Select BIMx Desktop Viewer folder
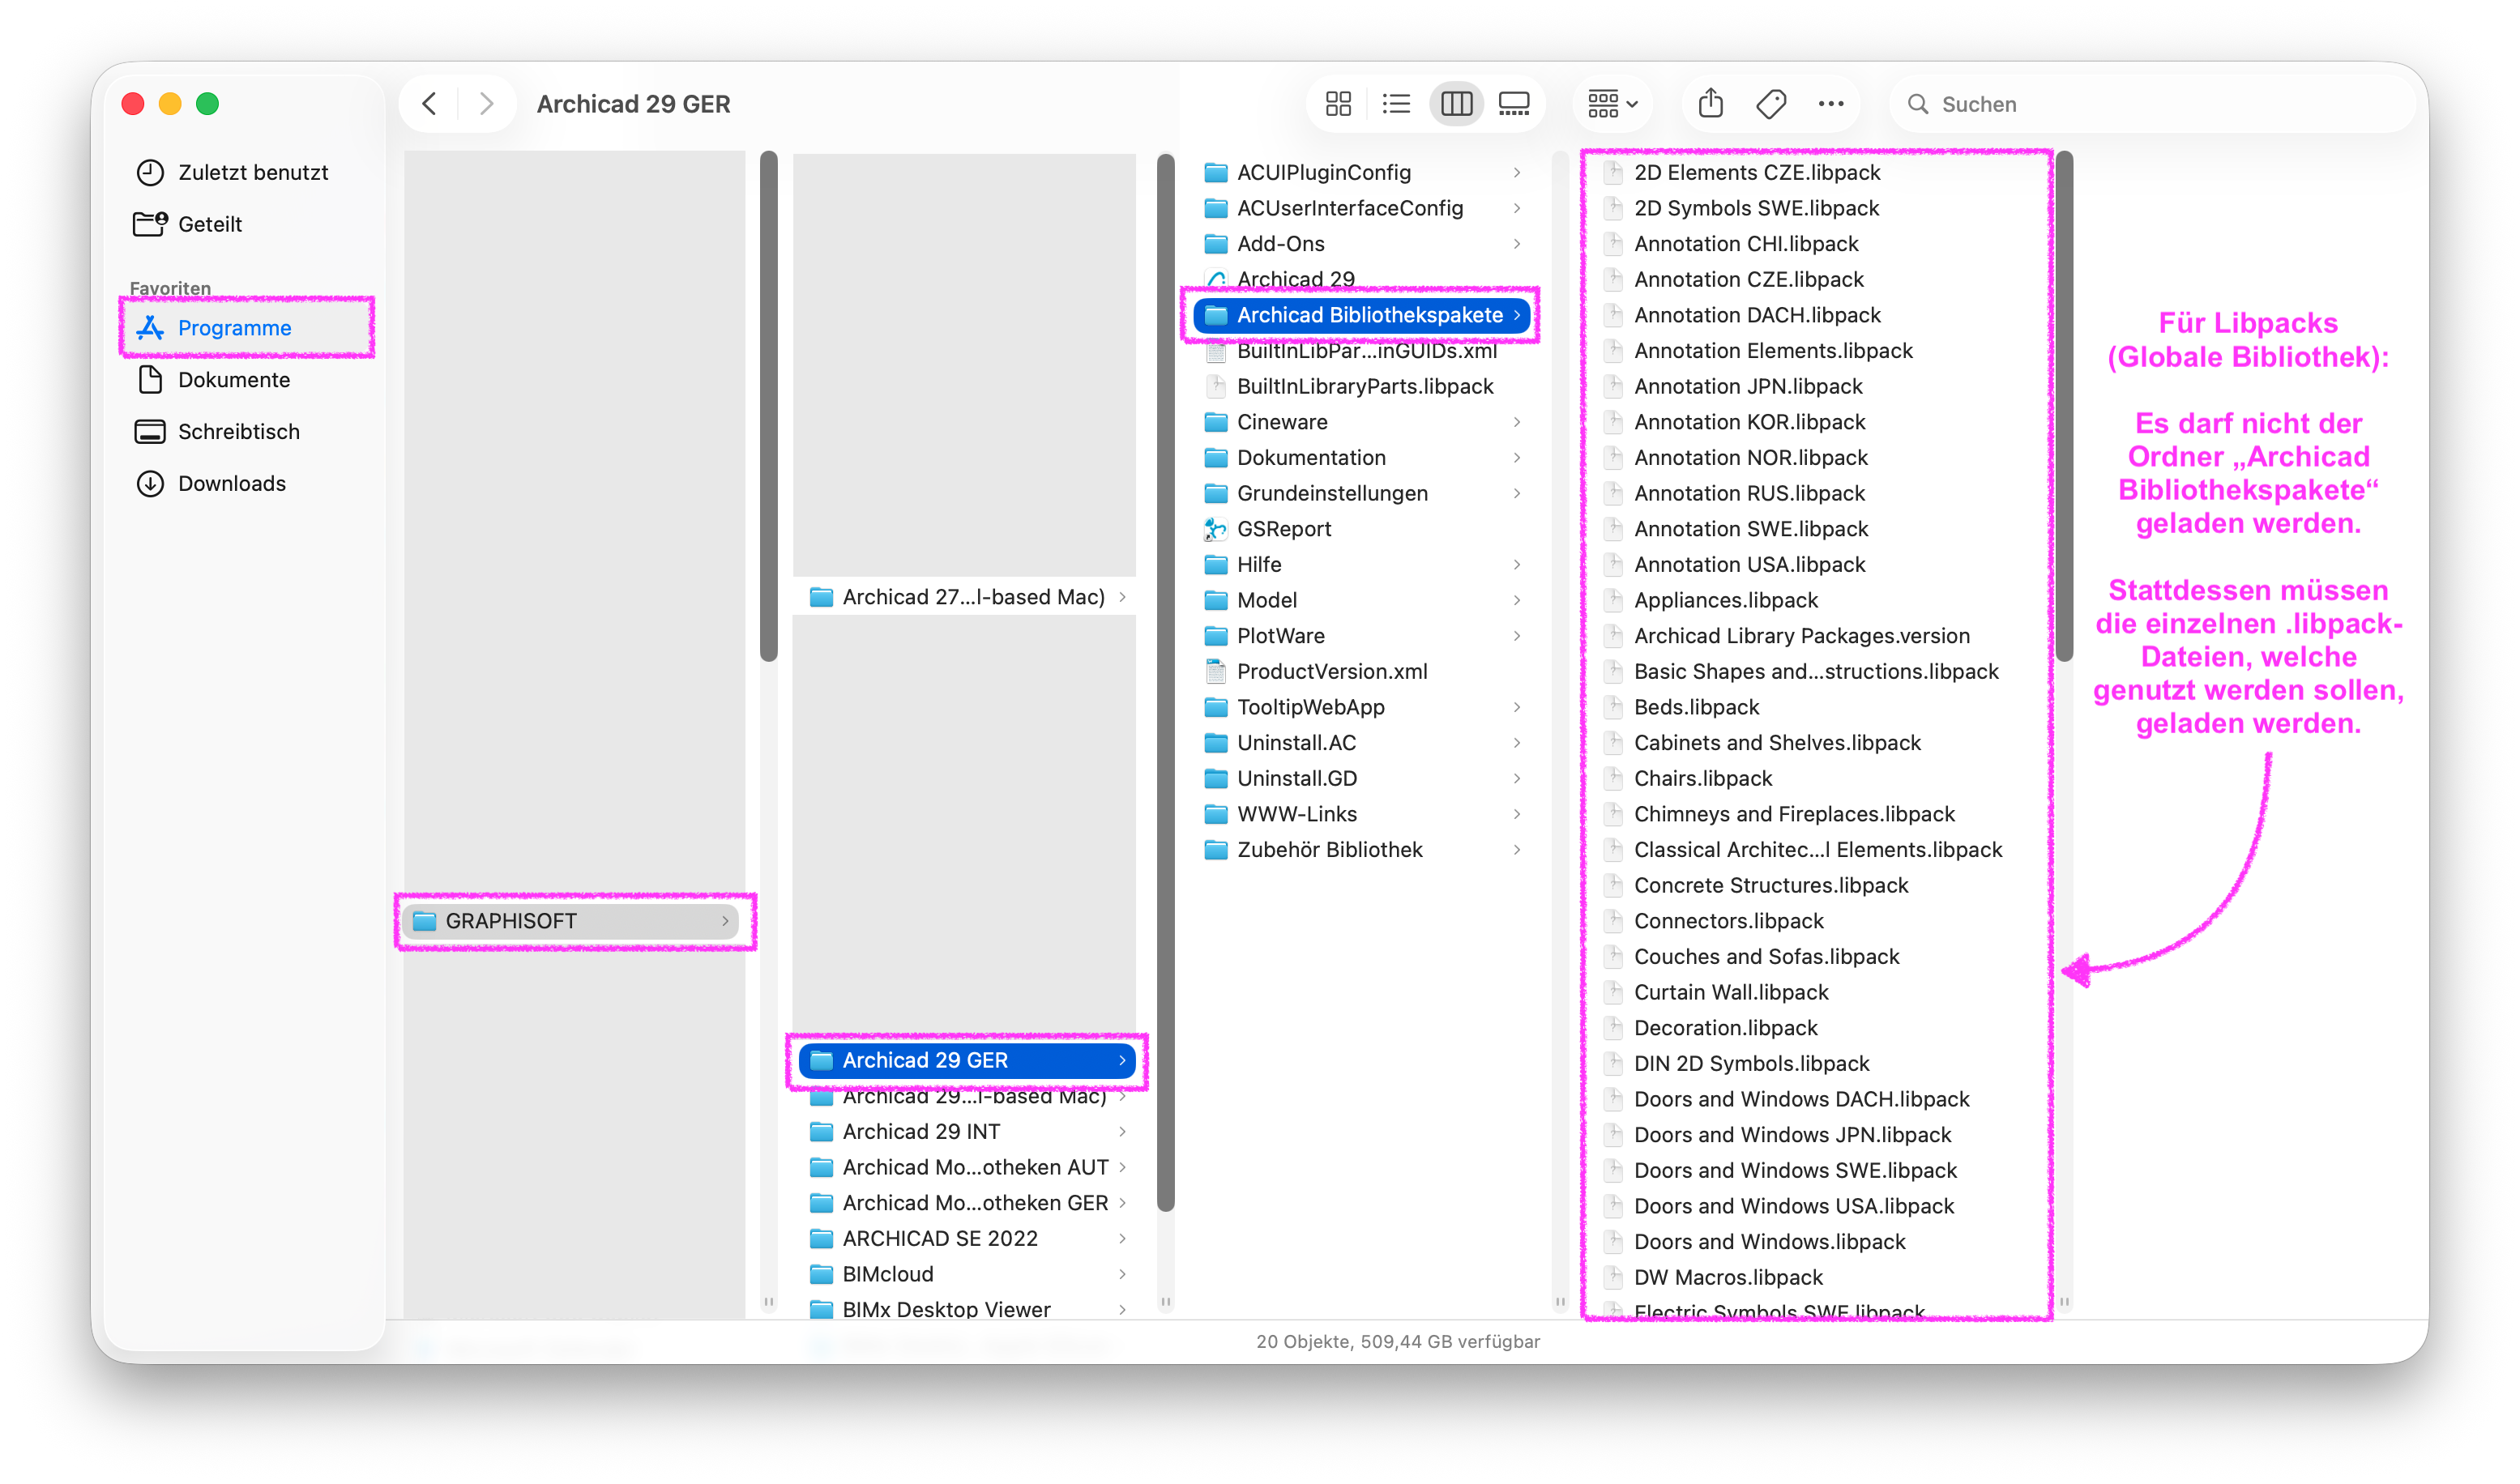Image resolution: width=2520 pixels, height=1484 pixels. click(x=967, y=1309)
